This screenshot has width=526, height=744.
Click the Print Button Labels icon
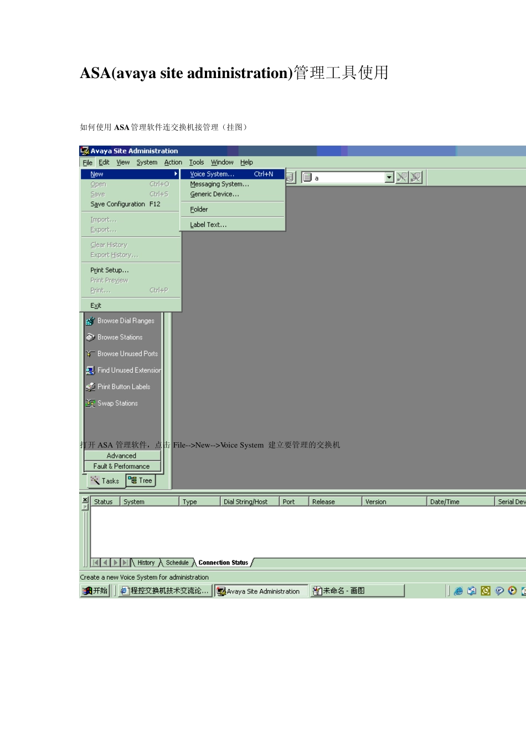(90, 387)
